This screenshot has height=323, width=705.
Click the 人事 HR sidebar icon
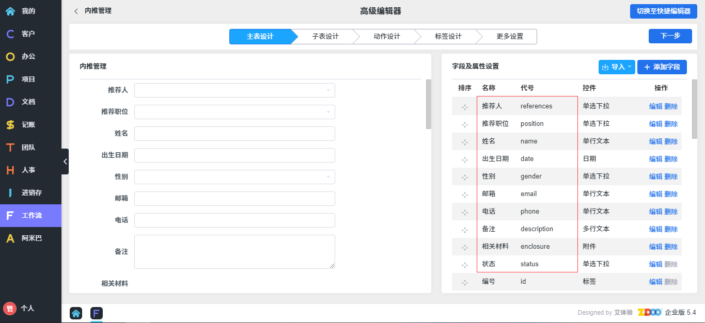(10, 170)
